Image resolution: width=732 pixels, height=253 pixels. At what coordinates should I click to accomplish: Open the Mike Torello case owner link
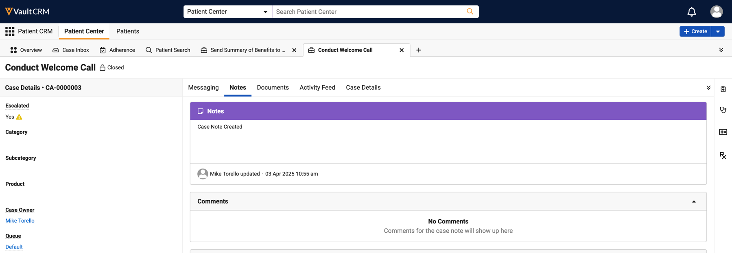20,221
